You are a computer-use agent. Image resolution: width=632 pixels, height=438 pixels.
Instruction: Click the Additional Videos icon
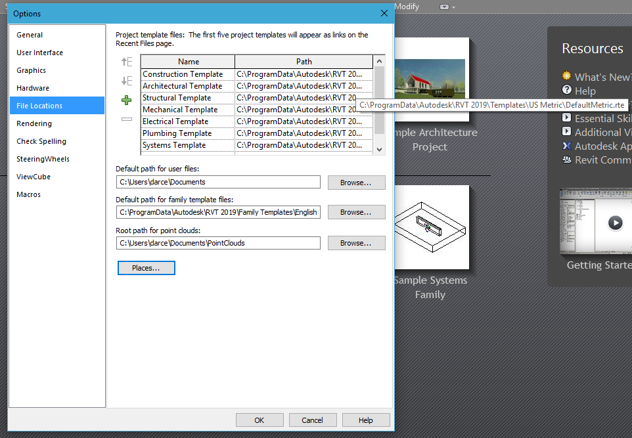[x=566, y=132]
